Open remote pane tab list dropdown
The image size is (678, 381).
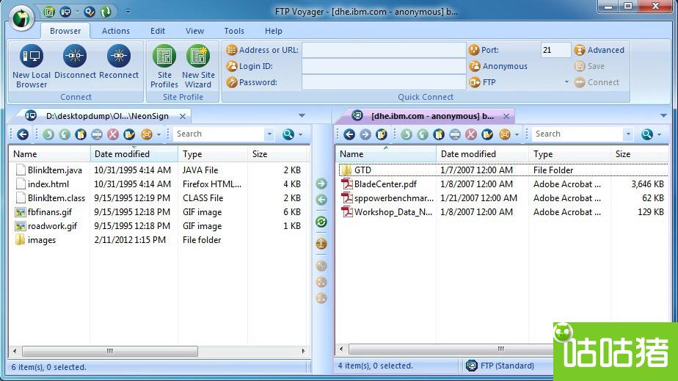click(x=664, y=115)
